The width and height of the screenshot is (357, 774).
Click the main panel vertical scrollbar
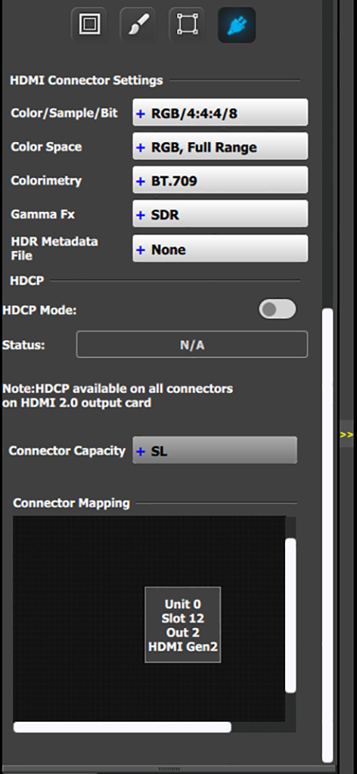click(327, 536)
